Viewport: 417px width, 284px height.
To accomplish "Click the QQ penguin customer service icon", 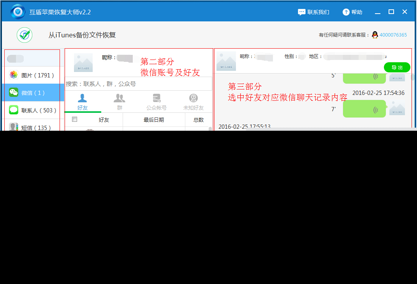I will [375, 35].
